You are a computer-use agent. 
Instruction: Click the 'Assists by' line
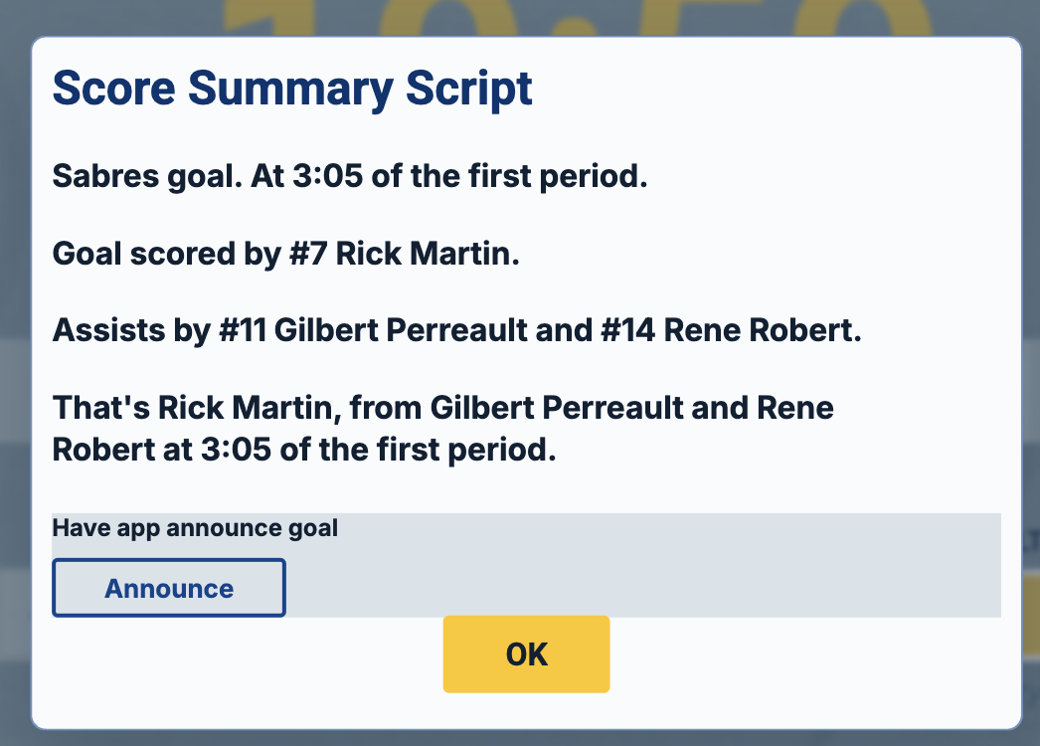(457, 330)
